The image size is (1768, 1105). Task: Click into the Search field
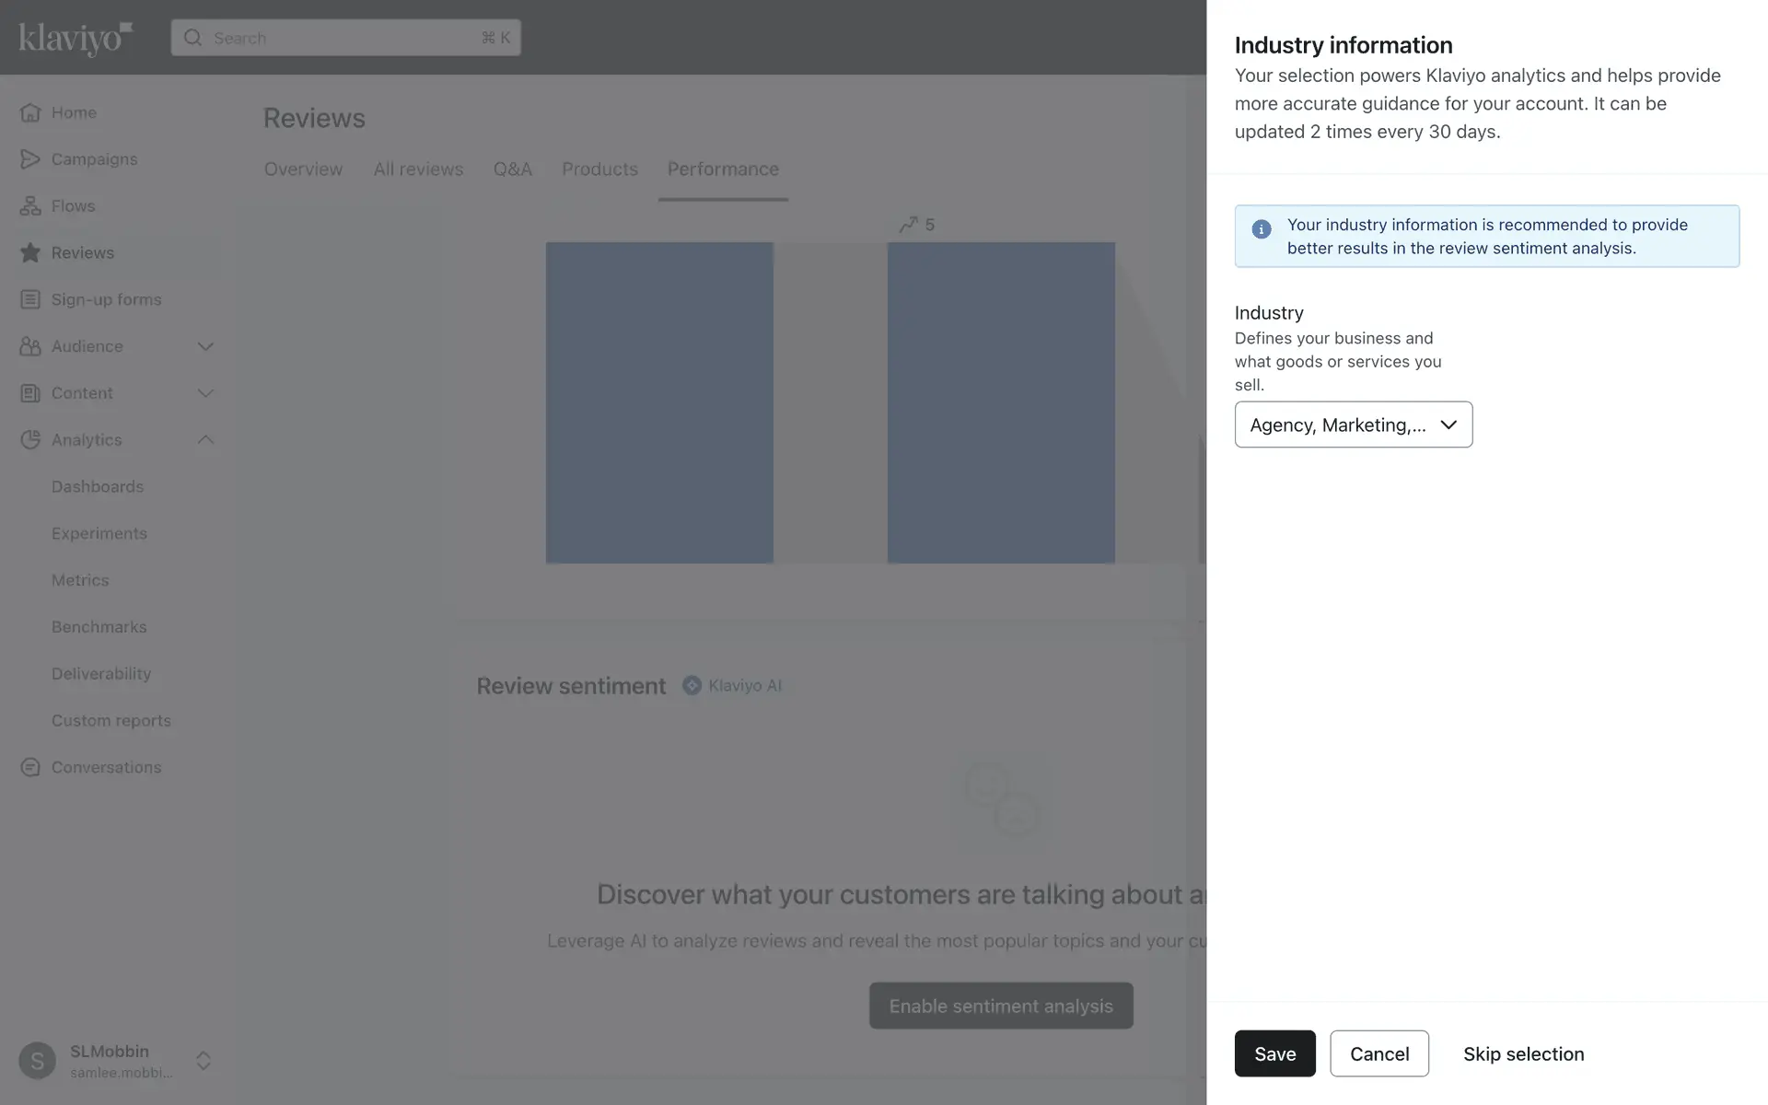(345, 38)
